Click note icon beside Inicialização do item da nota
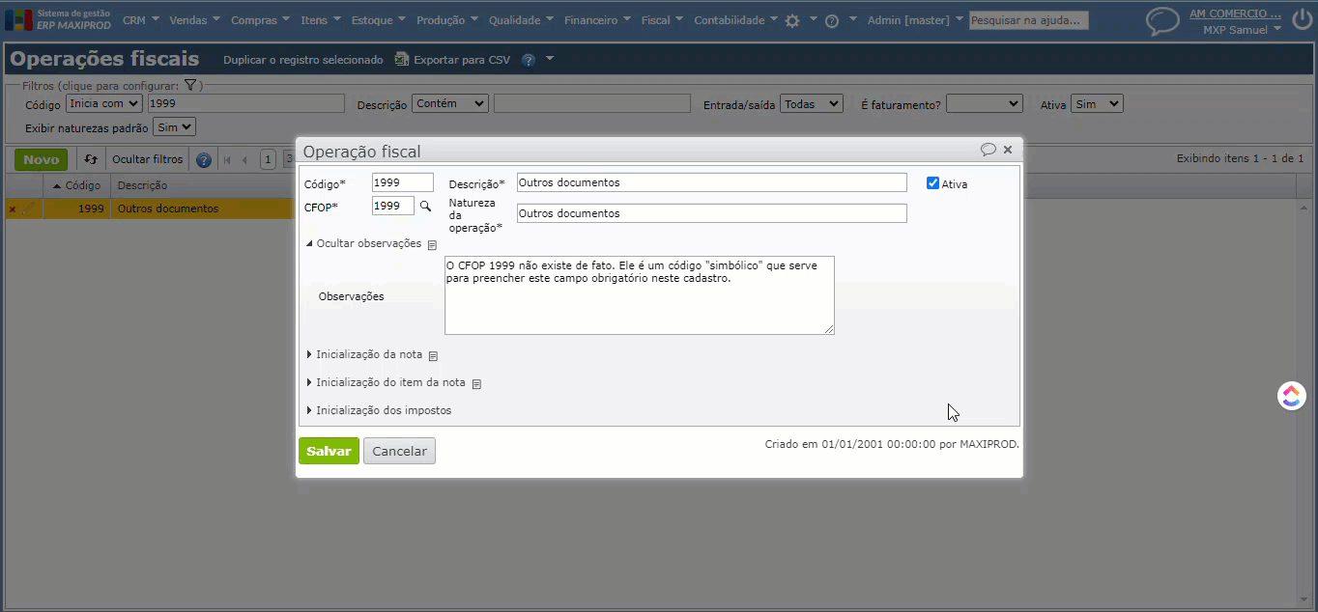Image resolution: width=1318 pixels, height=612 pixels. [x=476, y=384]
